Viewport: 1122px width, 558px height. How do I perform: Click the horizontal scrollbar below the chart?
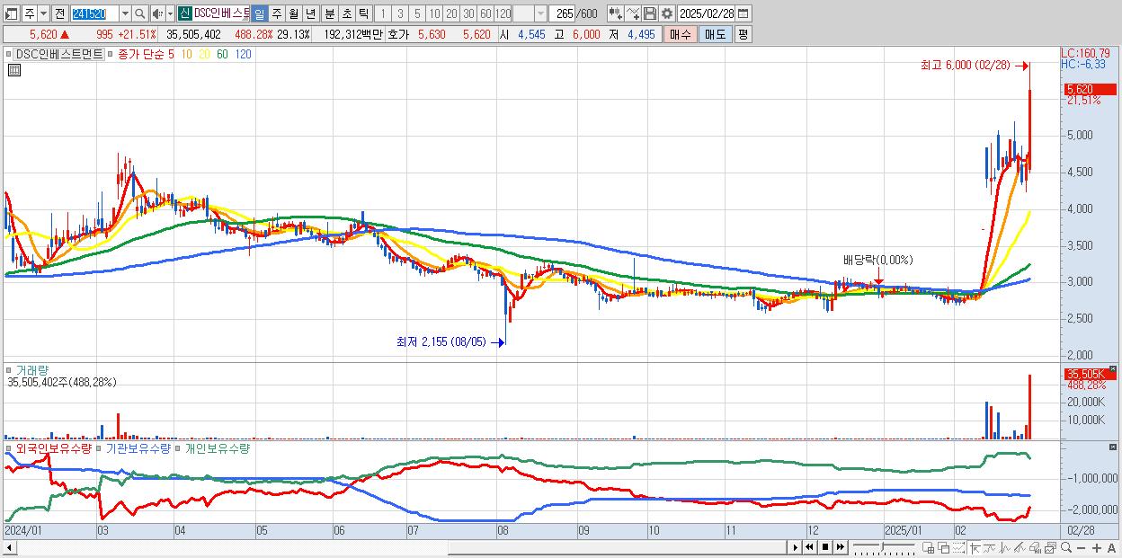coord(396,546)
